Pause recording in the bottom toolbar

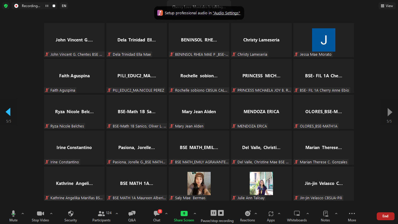coord(214,213)
